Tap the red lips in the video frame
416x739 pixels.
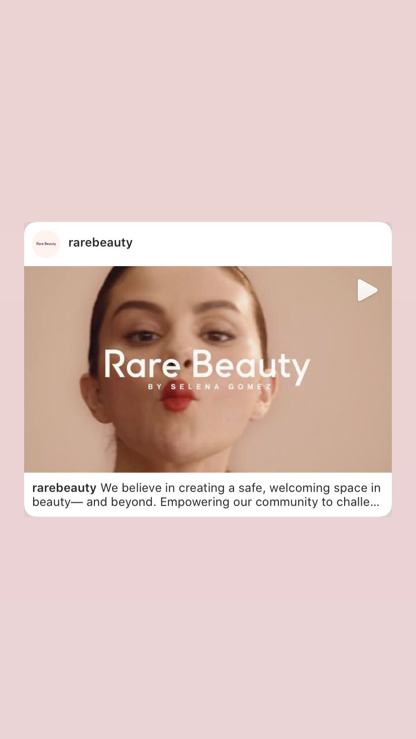coord(177,399)
